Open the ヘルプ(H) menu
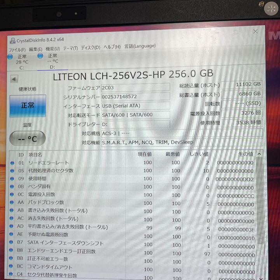 112,47
